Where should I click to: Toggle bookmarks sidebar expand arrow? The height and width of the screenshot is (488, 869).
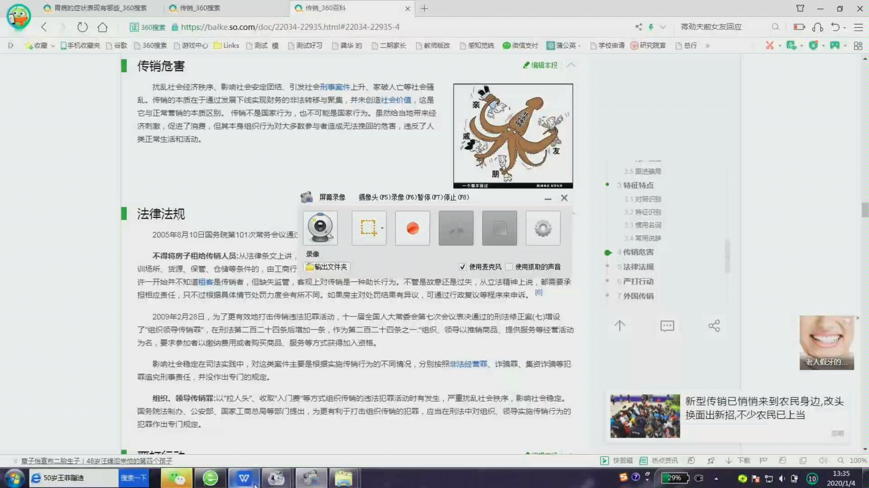coord(11,45)
